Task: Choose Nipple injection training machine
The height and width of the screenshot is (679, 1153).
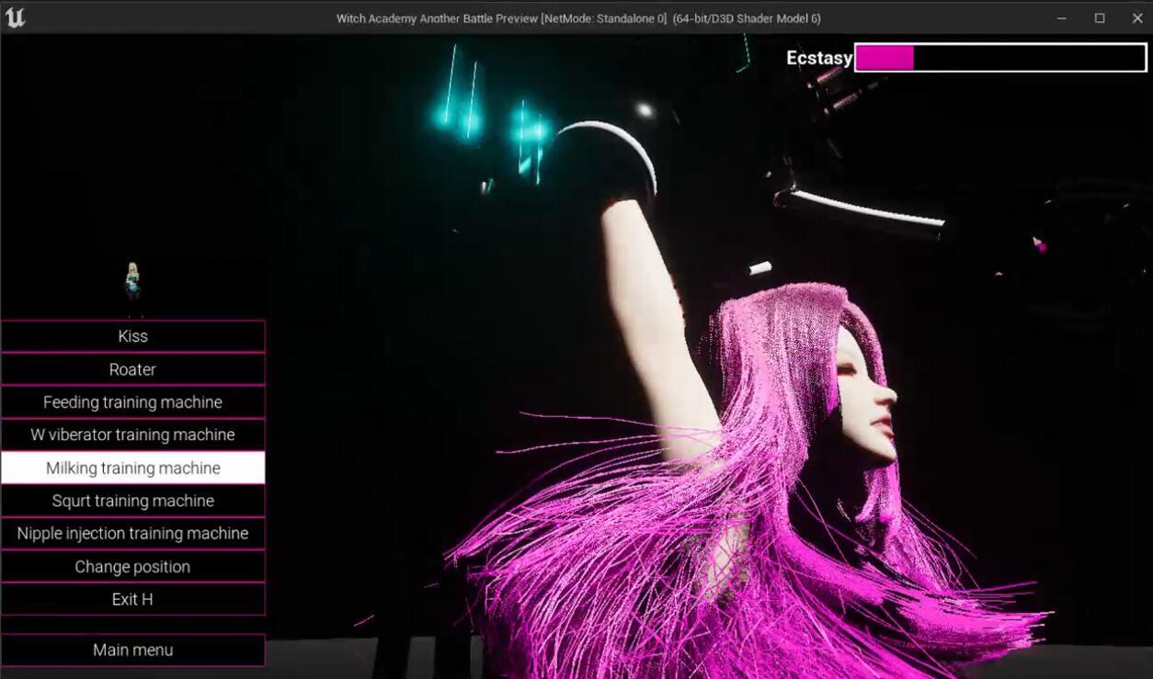Action: tap(132, 533)
